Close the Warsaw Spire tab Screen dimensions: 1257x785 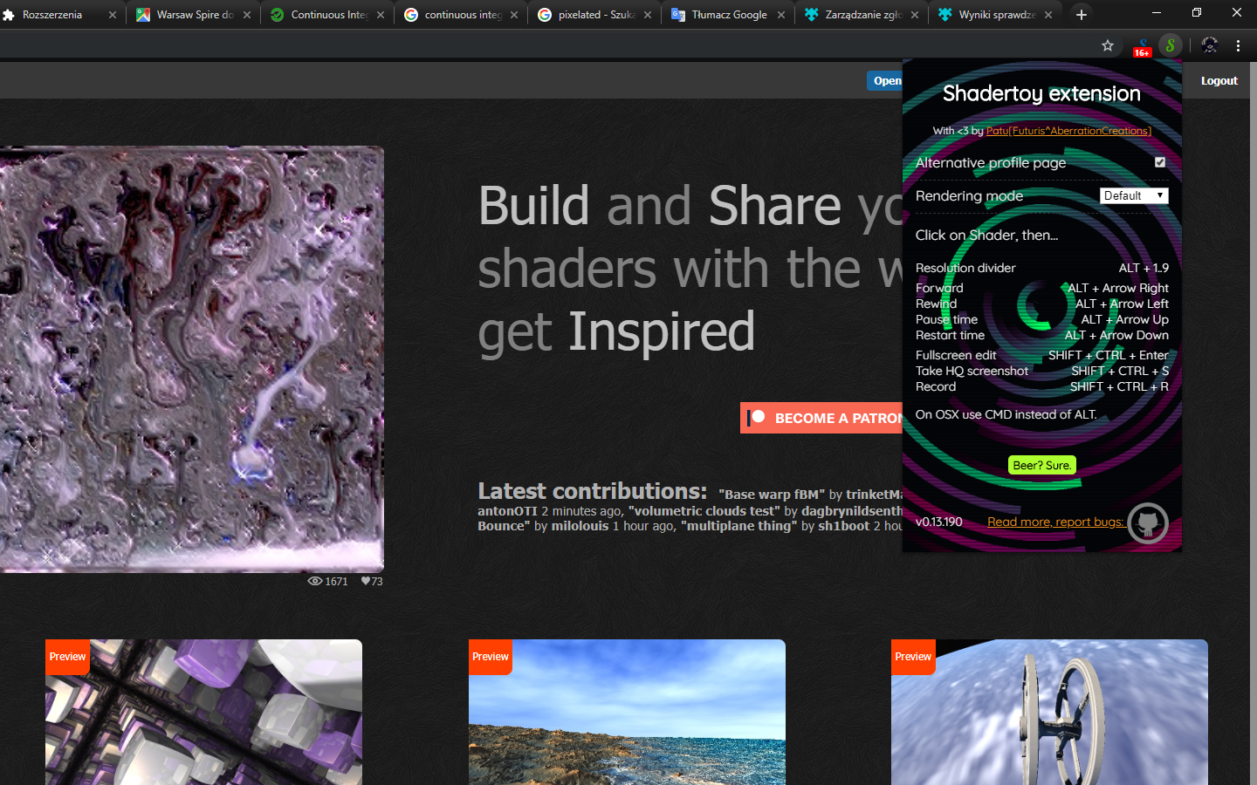coord(247,15)
